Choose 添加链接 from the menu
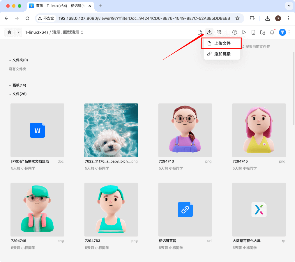 (x=222, y=54)
